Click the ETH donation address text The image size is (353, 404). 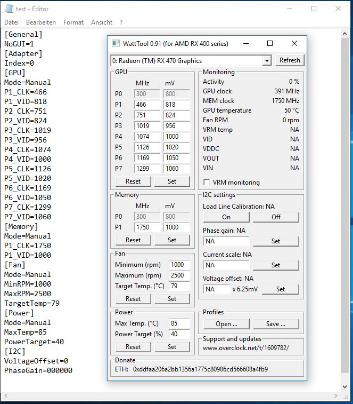tap(200, 369)
